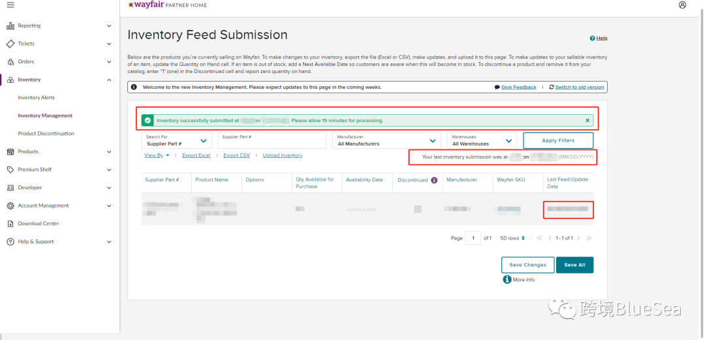Image resolution: width=705 pixels, height=340 pixels.
Task: Click the Help & Support question icon
Action: (10, 241)
